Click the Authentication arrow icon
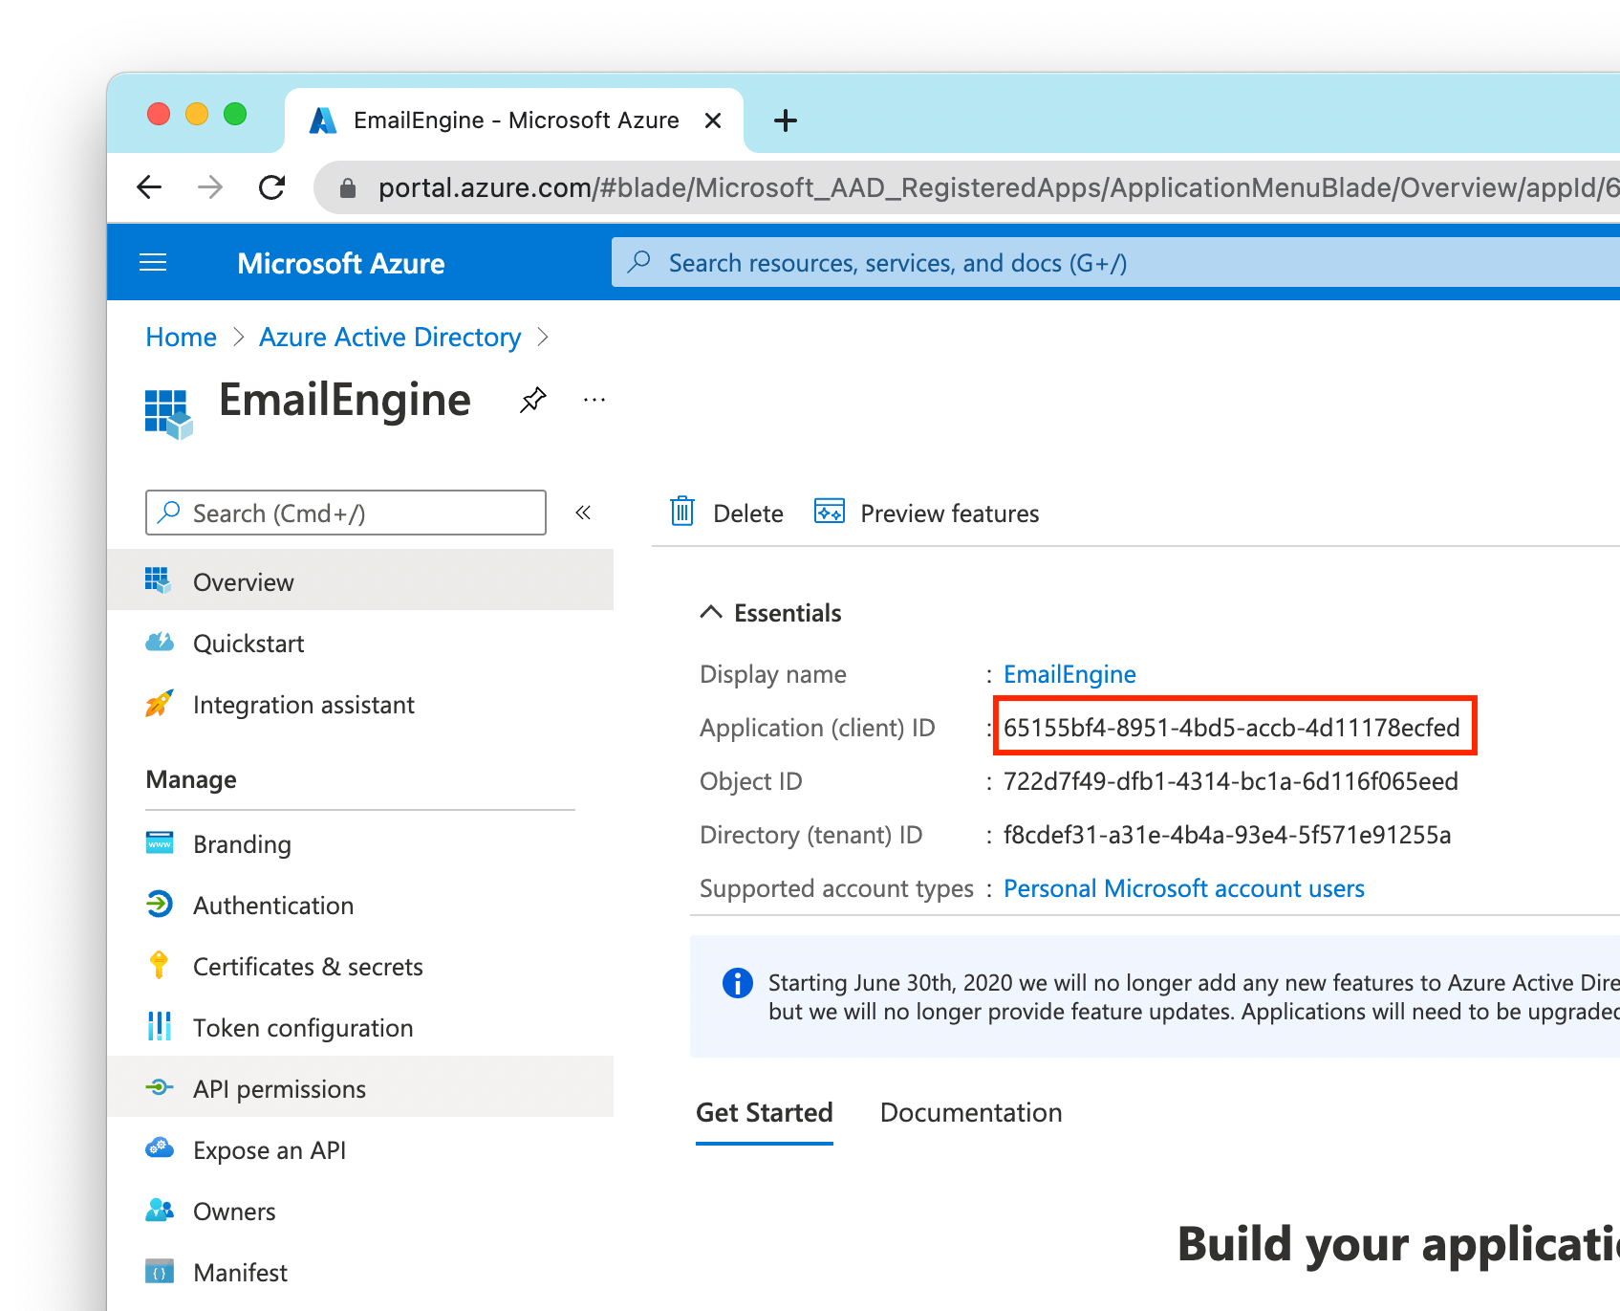Image resolution: width=1620 pixels, height=1311 pixels. point(160,904)
